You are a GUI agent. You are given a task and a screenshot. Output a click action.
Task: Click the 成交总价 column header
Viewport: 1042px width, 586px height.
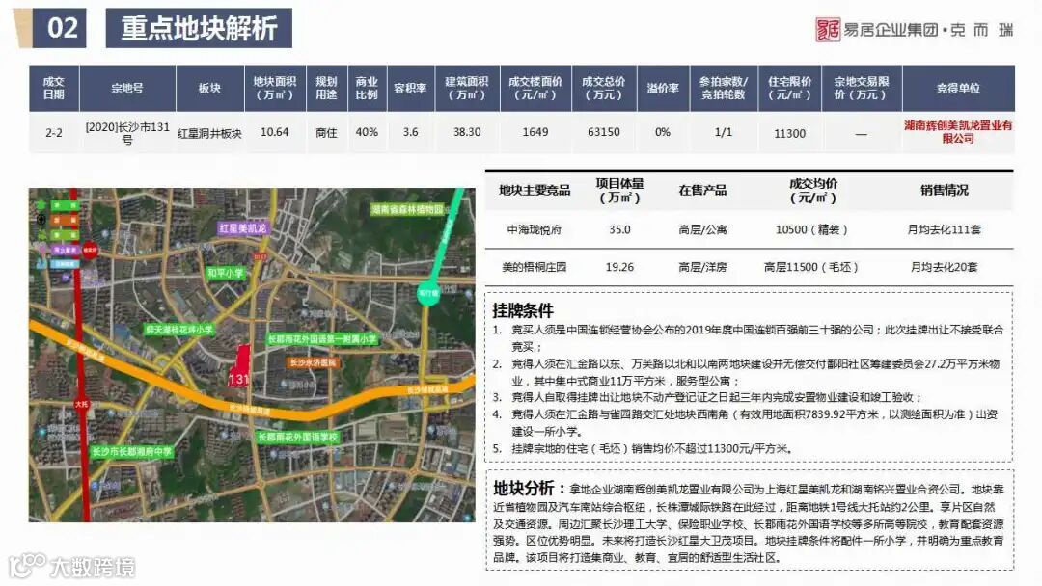pos(603,88)
